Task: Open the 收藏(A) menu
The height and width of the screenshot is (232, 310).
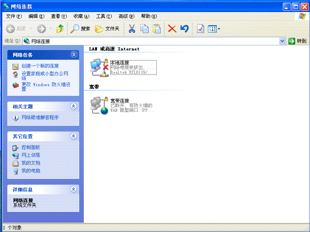Action: (81, 16)
